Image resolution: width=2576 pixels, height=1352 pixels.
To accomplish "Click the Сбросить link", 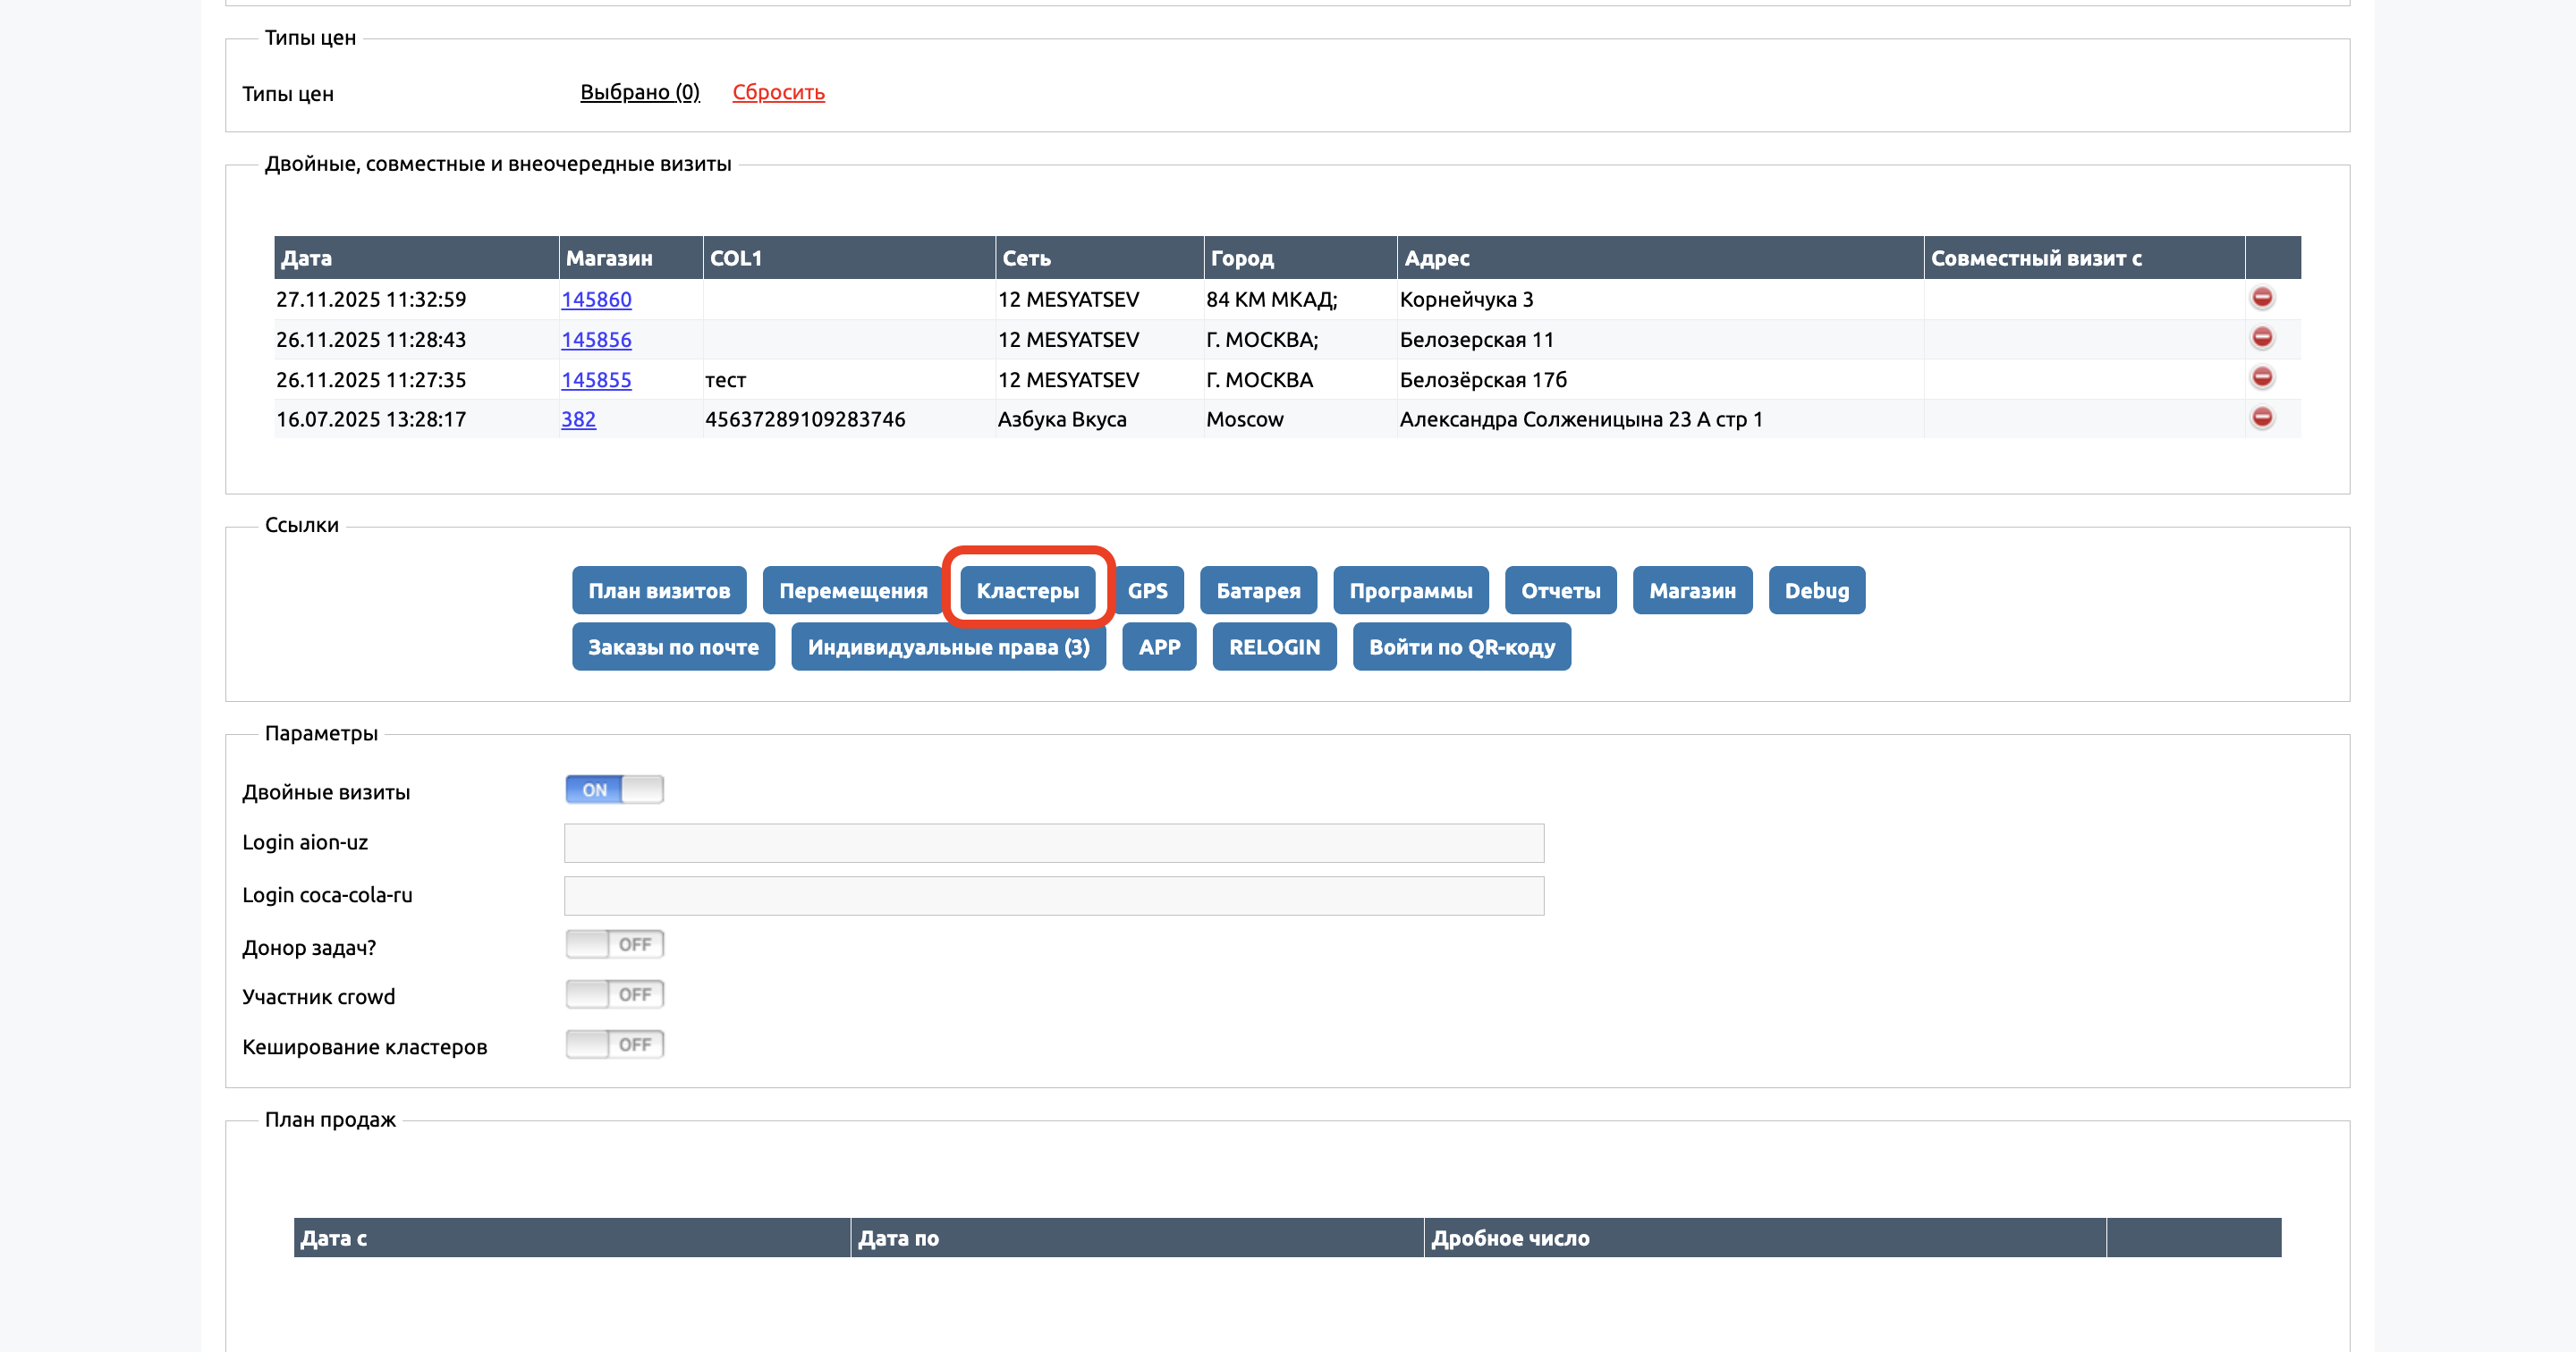I will point(778,92).
